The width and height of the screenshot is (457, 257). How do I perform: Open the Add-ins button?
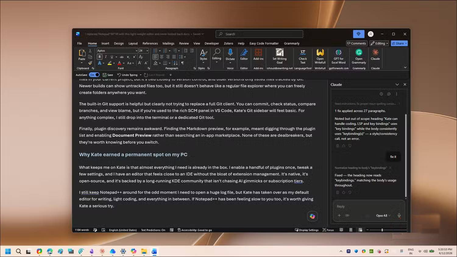tap(258, 55)
